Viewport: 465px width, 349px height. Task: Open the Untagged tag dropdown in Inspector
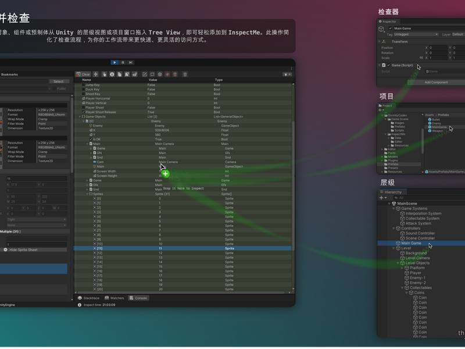pyautogui.click(x=416, y=34)
